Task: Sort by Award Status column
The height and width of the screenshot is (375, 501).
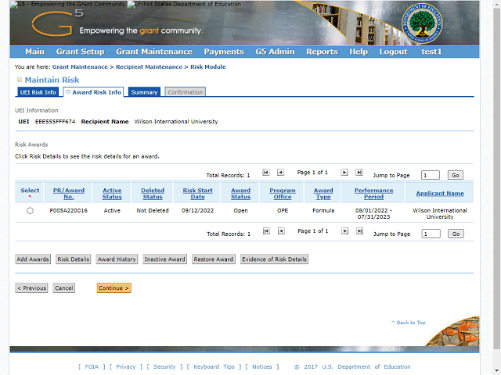Action: tap(240, 194)
